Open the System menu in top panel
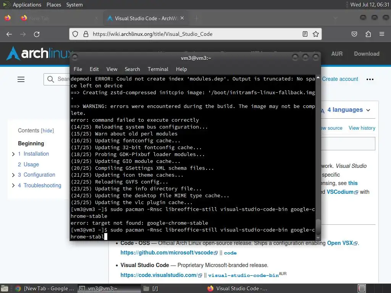This screenshot has width=391, height=293. (x=74, y=5)
